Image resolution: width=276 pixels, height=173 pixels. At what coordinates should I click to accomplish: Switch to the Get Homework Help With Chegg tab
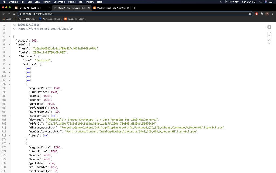pos(111,8)
